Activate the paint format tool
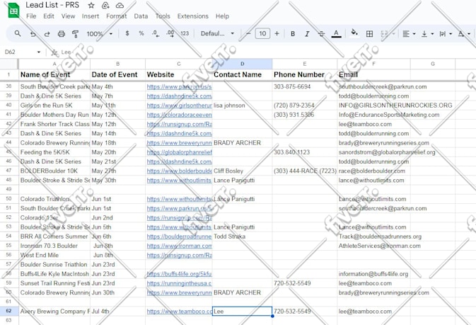476x325 pixels. [x=75, y=34]
